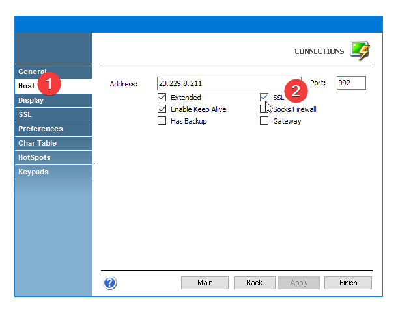Switch to the HotSpots tab
This screenshot has height=314, width=398.
coord(53,157)
